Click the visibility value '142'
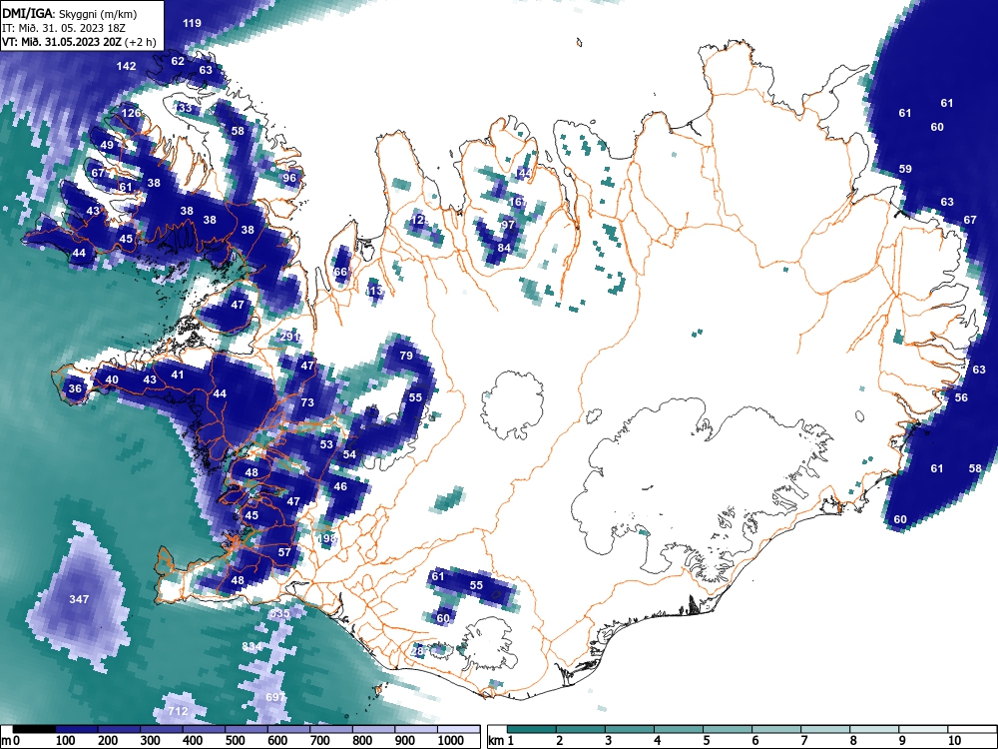Viewport: 998px width, 749px height. [x=126, y=66]
